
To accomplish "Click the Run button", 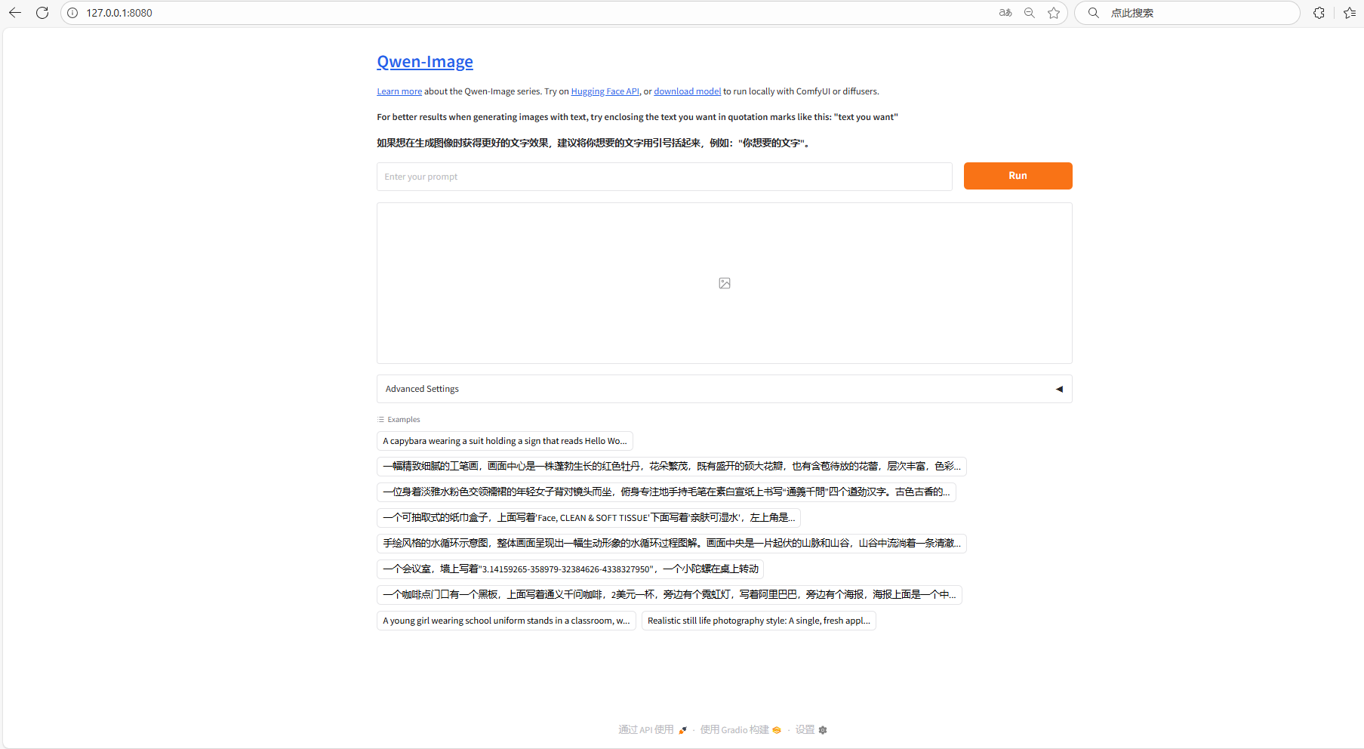I will coord(1017,175).
